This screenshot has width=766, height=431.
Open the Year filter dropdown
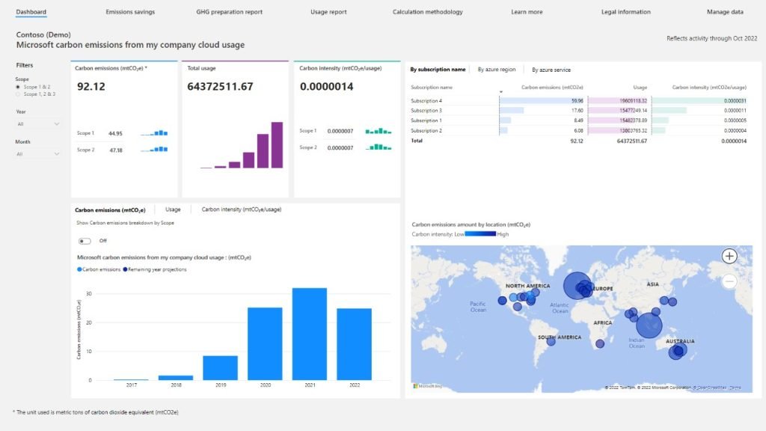pyautogui.click(x=37, y=124)
